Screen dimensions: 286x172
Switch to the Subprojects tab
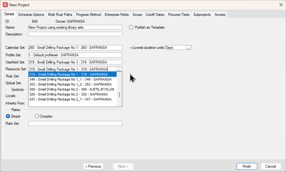pyautogui.click(x=202, y=15)
